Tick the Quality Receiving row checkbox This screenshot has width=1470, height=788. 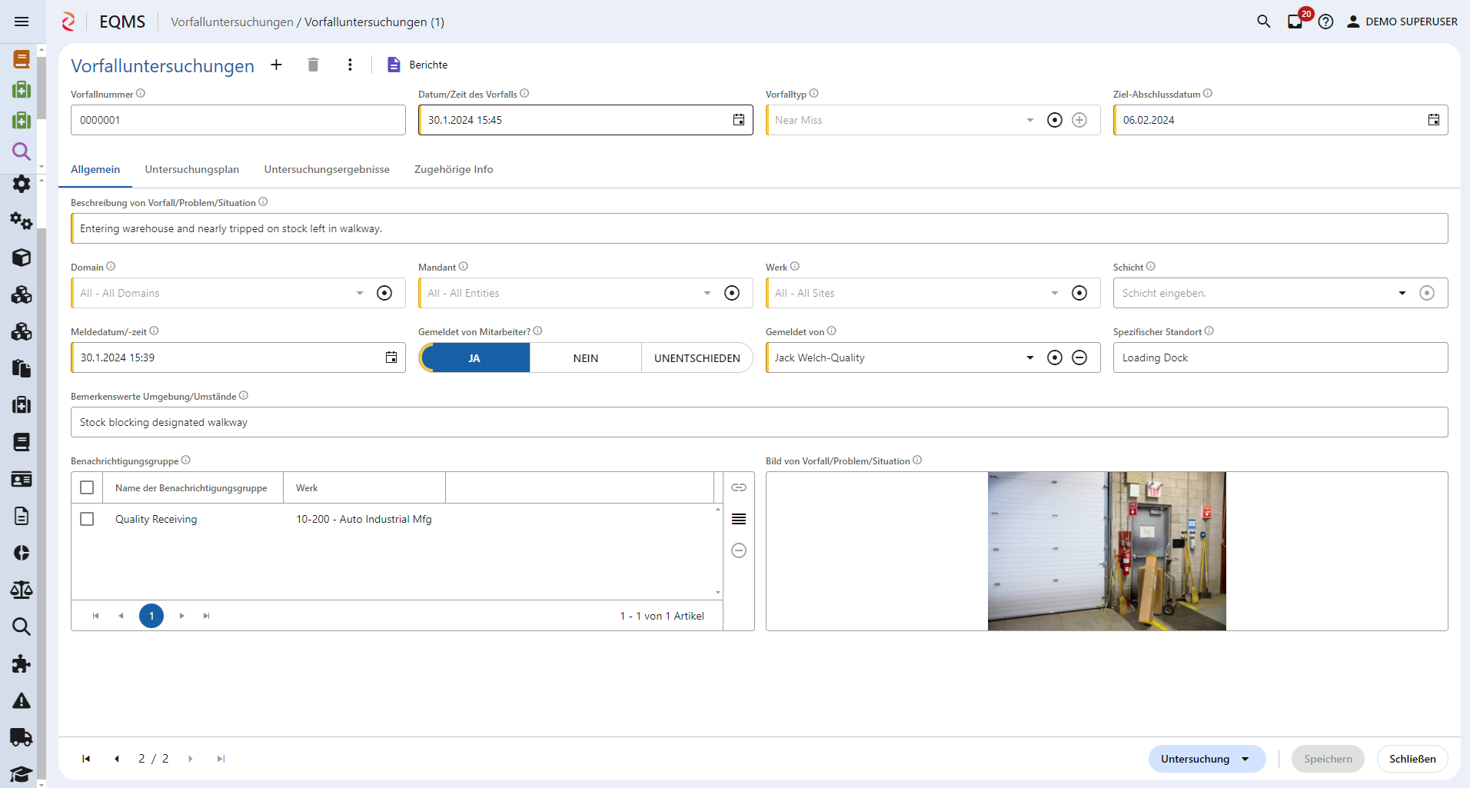click(87, 519)
